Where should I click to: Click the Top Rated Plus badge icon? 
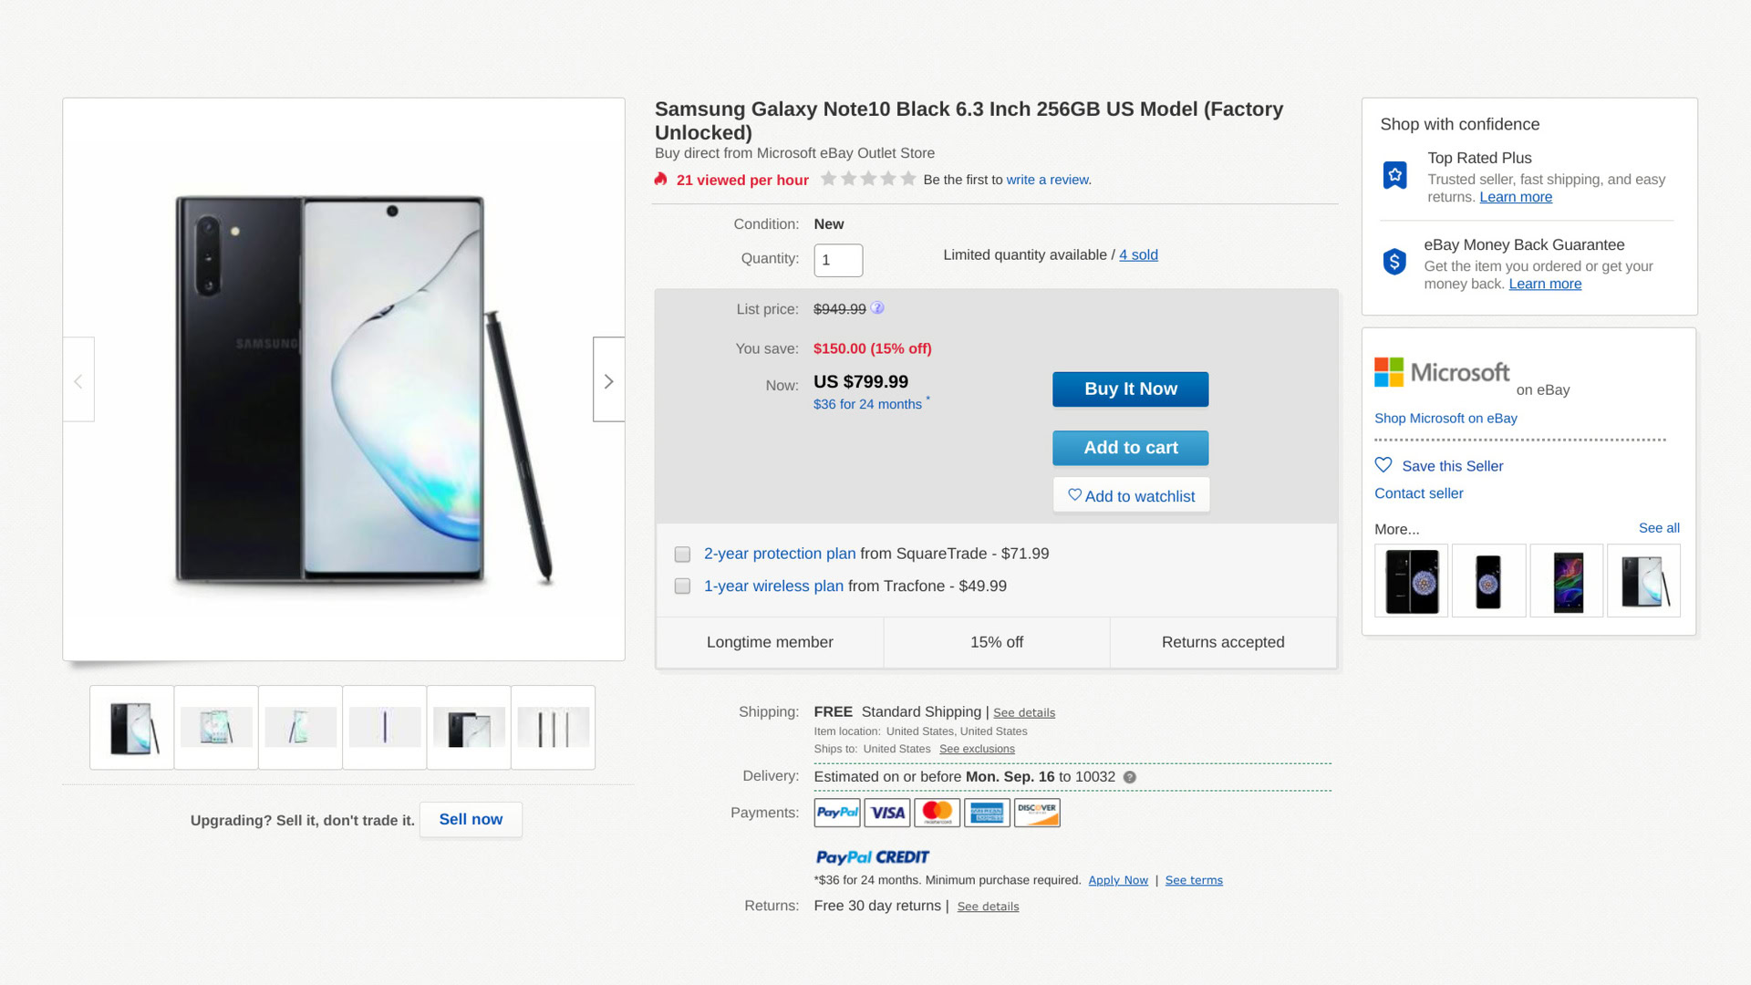1394,175
